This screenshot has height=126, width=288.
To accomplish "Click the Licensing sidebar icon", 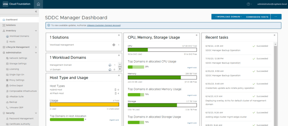I will (7, 69).
